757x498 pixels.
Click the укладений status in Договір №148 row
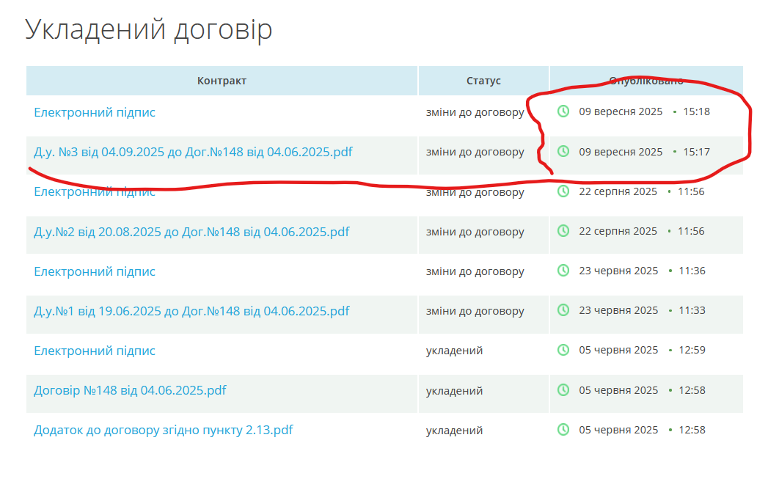click(x=454, y=391)
